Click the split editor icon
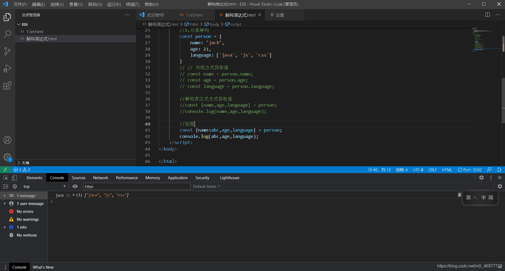 pos(488,15)
